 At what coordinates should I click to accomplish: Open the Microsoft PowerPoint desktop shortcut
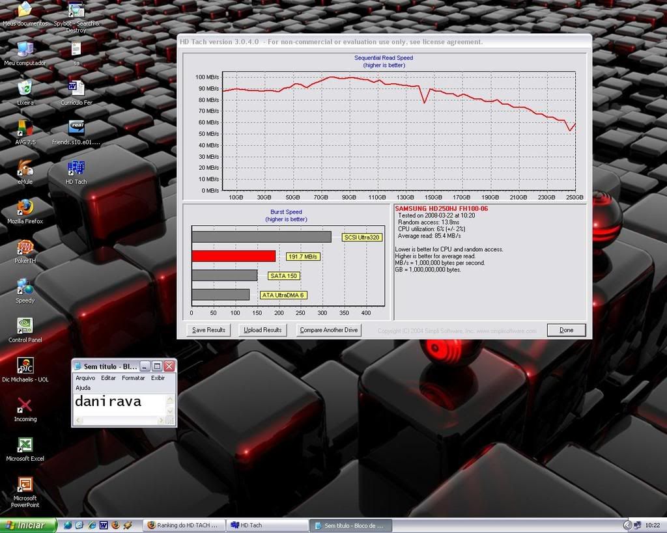[25, 485]
